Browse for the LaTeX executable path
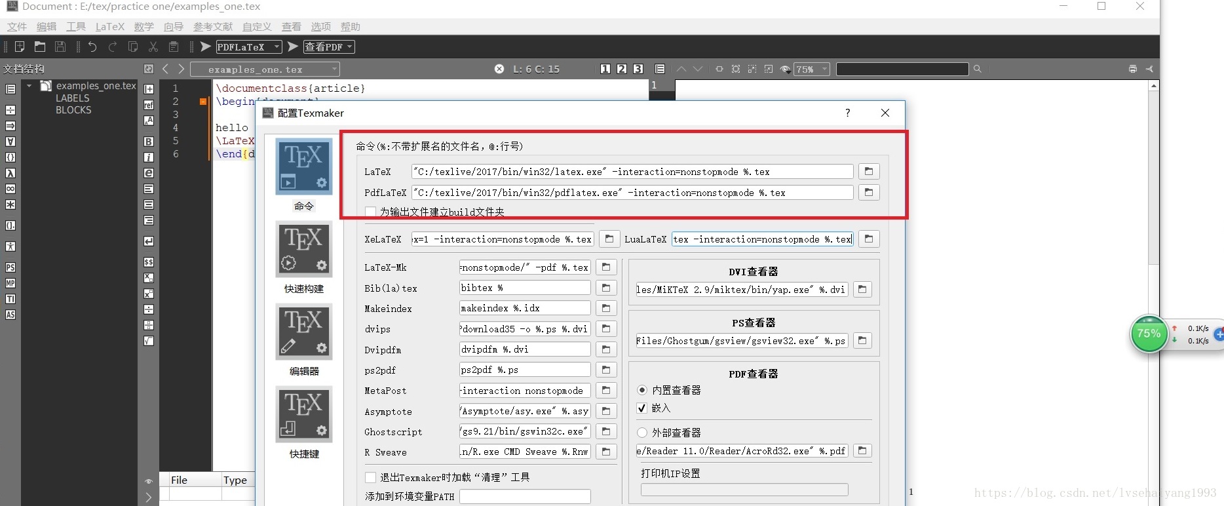The image size is (1224, 506). point(869,171)
